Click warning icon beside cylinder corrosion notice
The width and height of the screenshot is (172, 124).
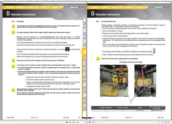(x=13, y=66)
